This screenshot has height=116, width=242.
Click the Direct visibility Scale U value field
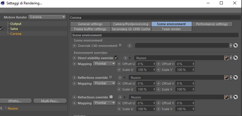146,70
